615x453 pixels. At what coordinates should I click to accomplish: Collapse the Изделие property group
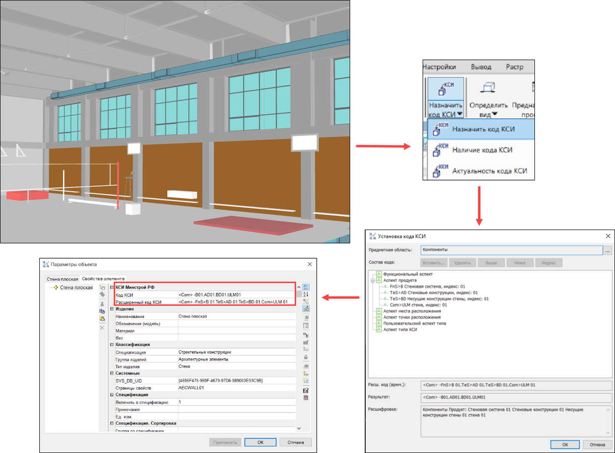pos(111,309)
